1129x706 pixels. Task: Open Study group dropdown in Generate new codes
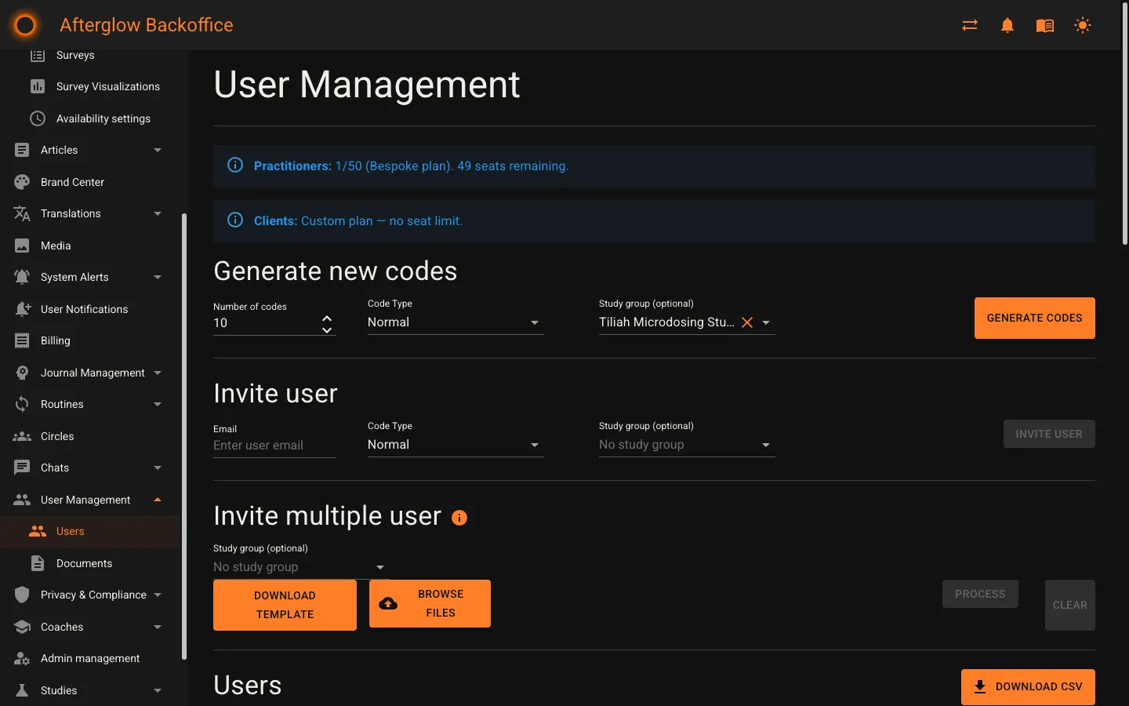pos(687,322)
